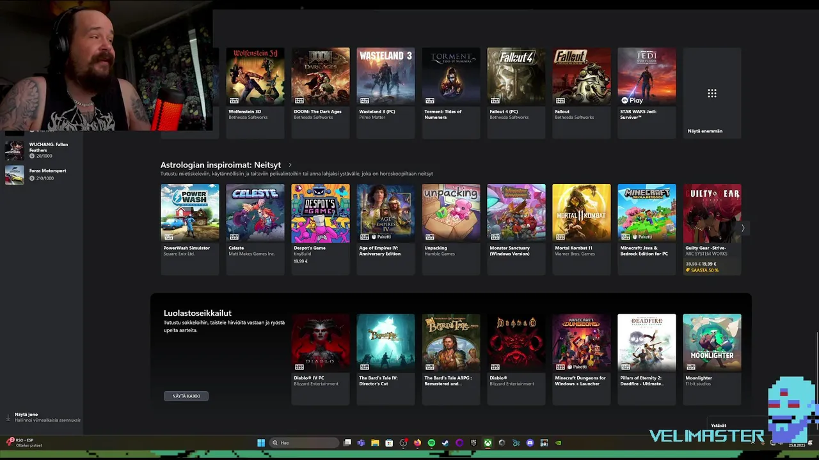Open the DOOM: The Dark Ages tile
Screen dimensions: 819x460
click(x=320, y=93)
